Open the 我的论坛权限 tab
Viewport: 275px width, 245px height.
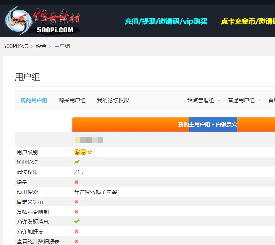tap(113, 100)
